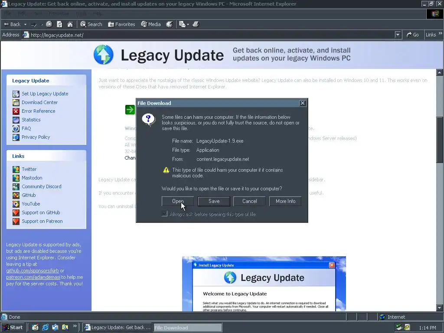Image resolution: width=444 pixels, height=333 pixels.
Task: Print the page using the Print icon
Action: [x=196, y=24]
